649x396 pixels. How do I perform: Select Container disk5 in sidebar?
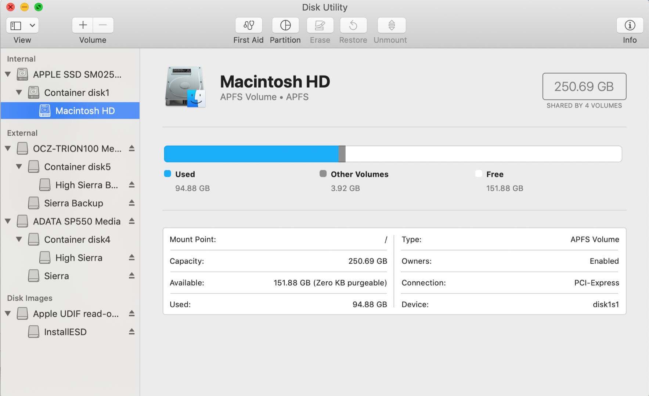point(77,167)
